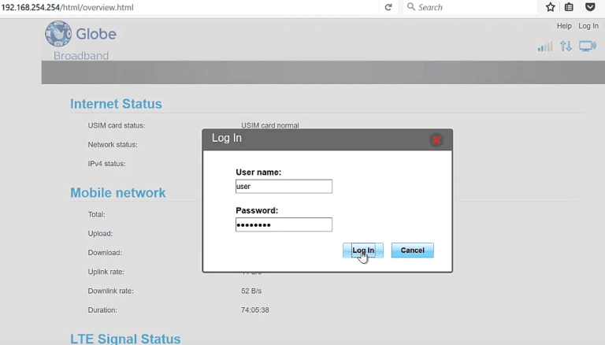
Task: Click the 'USIM card status:' label
Action: click(116, 125)
